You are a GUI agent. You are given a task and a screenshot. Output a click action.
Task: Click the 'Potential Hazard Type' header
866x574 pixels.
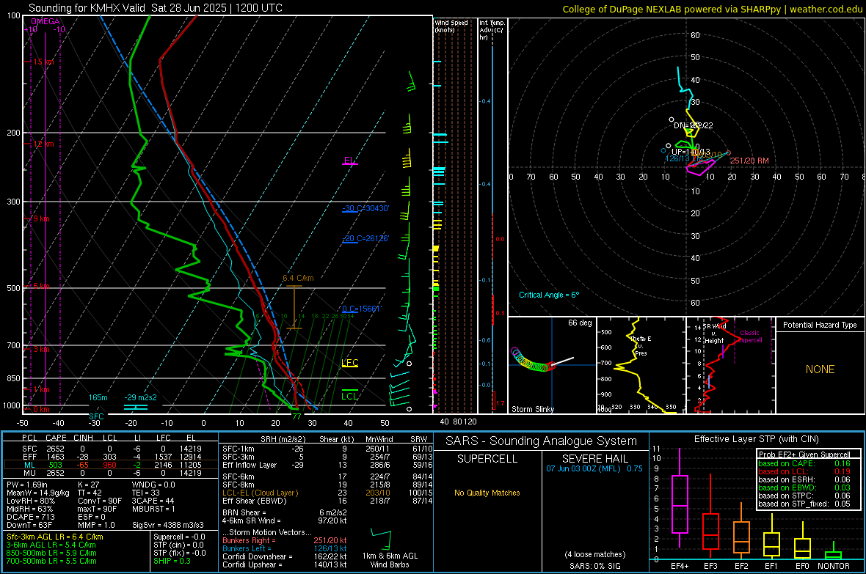point(820,325)
